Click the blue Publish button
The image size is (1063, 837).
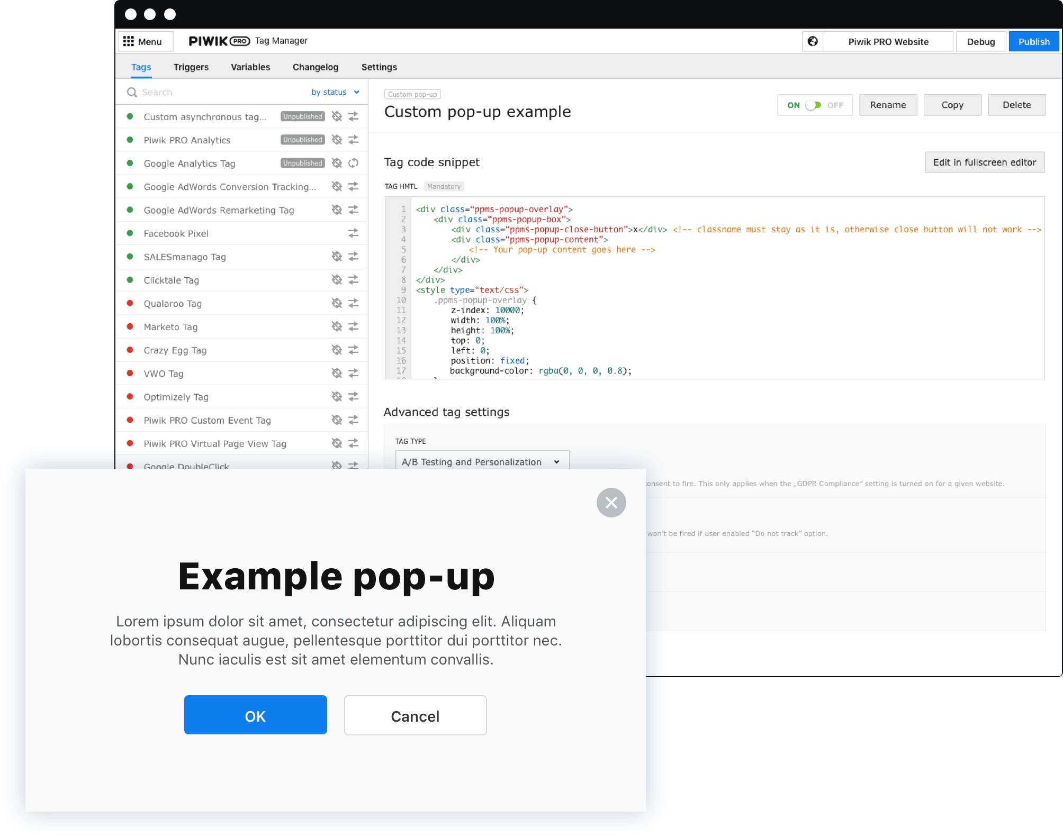(x=1033, y=41)
